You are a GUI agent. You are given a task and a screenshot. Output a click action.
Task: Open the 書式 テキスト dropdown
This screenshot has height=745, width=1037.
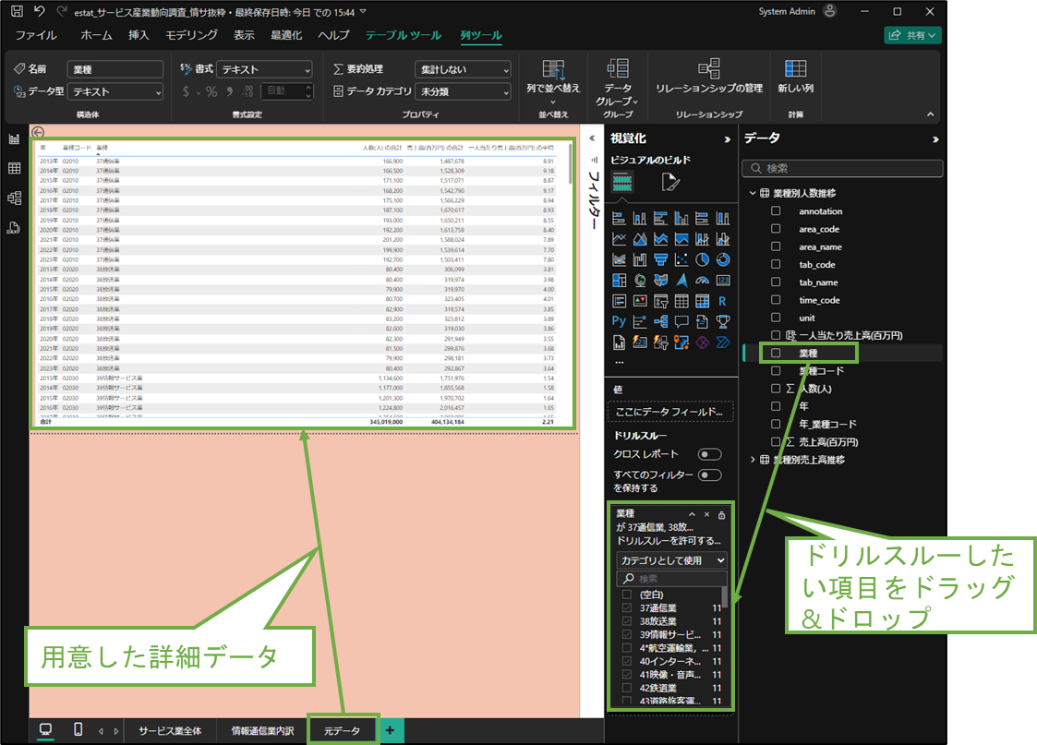click(x=264, y=69)
